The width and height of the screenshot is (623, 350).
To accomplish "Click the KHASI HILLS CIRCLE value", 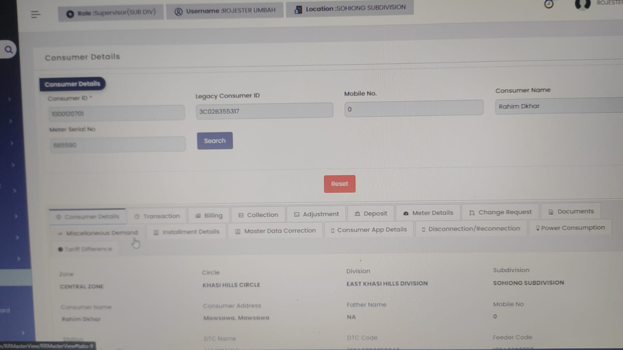I will pos(231,285).
